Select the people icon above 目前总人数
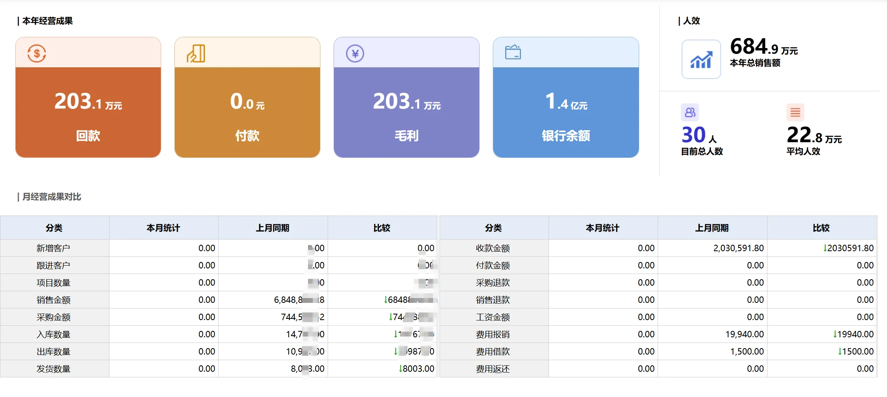Image resolution: width=887 pixels, height=397 pixels. click(690, 113)
